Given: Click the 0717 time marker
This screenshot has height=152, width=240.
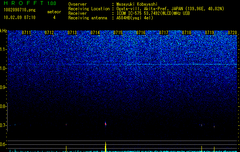Looking at the screenshot, I should point(164,33).
